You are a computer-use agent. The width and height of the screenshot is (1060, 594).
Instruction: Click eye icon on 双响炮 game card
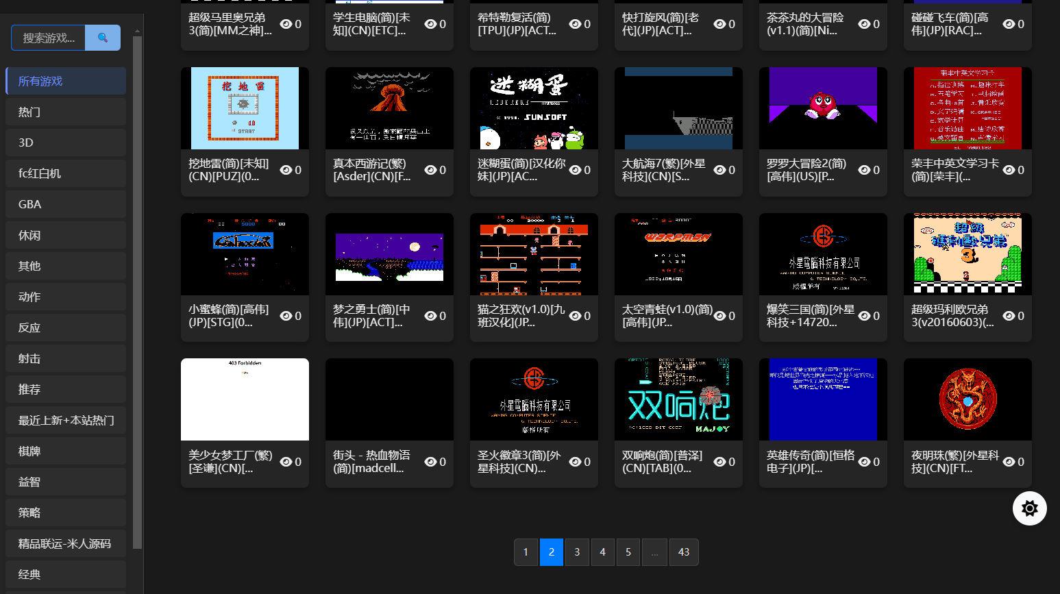point(719,462)
